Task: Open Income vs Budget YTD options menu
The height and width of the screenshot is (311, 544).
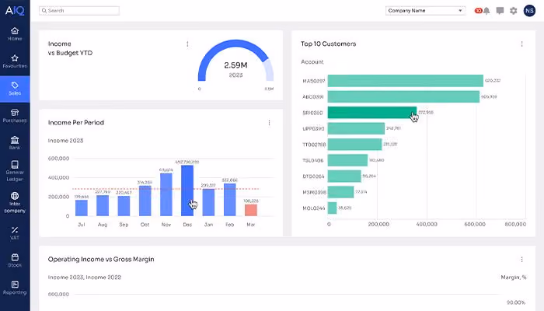Action: click(187, 44)
